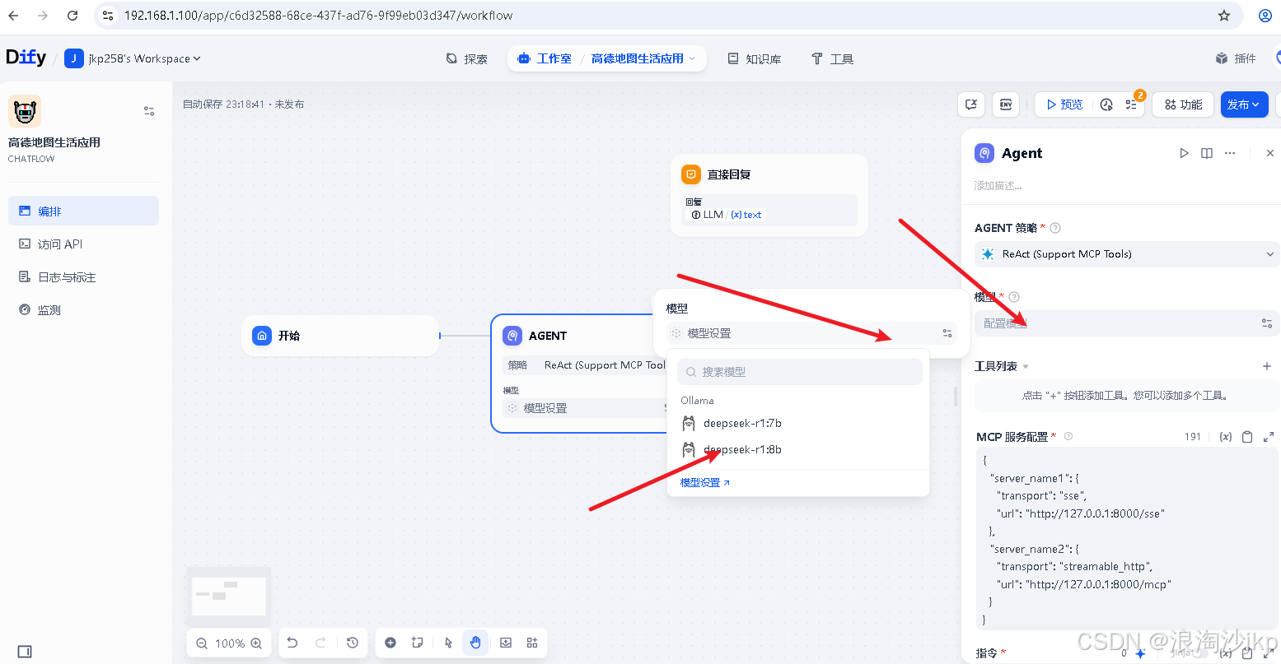Open the checklist with badge 2
The height and width of the screenshot is (664, 1281).
(1131, 104)
